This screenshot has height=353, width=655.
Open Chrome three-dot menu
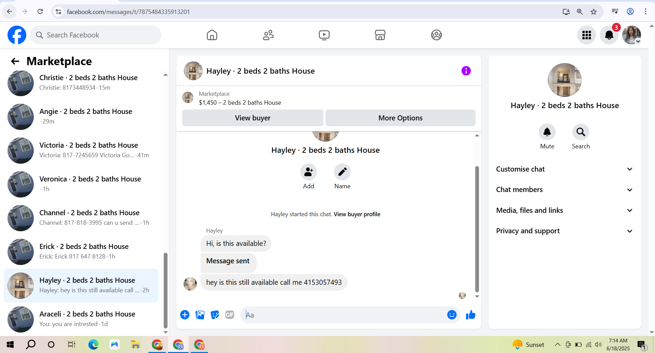click(645, 12)
